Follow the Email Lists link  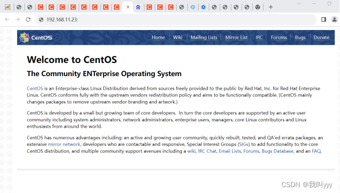[230, 151]
